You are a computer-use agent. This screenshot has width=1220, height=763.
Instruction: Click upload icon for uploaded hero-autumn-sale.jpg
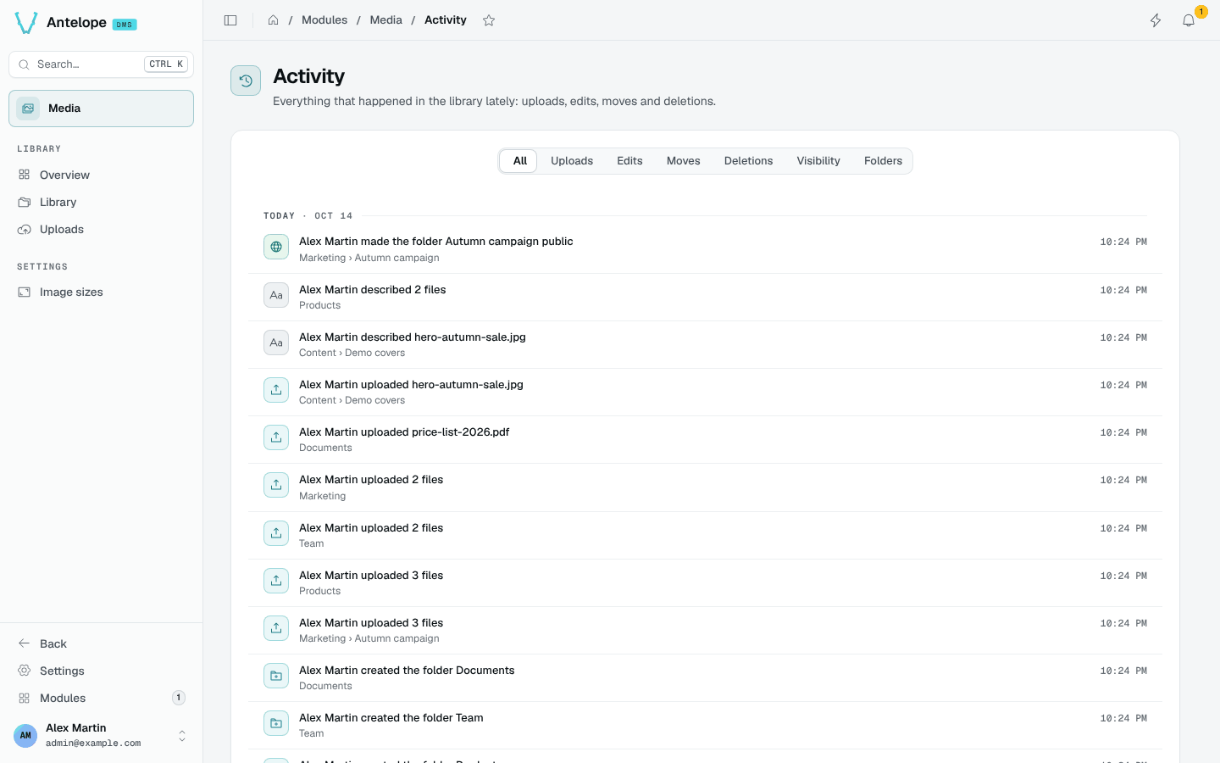[276, 390]
